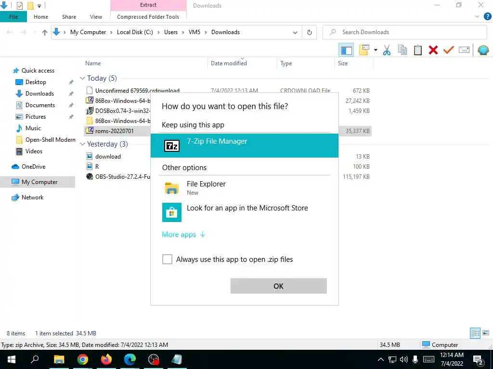
Task: Select Network in navigation pane
Action: click(x=32, y=197)
